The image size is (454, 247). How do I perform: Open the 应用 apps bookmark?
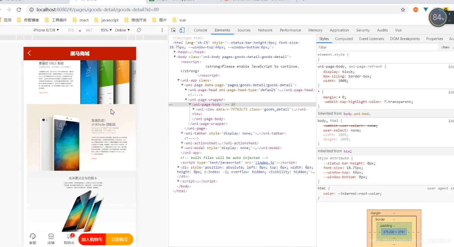[x=6, y=20]
